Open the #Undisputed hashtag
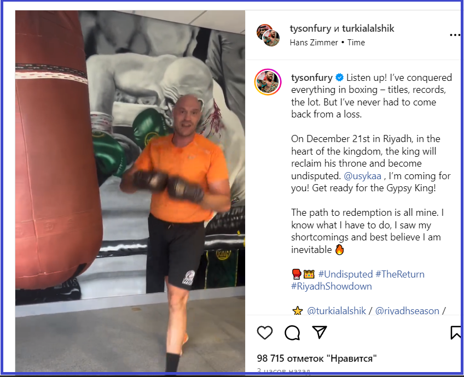The height and width of the screenshot is (377, 464). coord(345,274)
